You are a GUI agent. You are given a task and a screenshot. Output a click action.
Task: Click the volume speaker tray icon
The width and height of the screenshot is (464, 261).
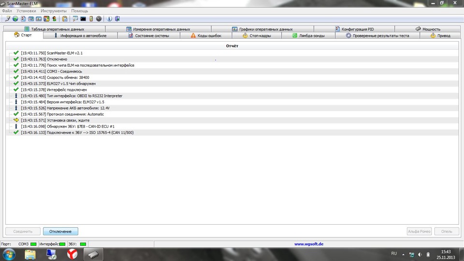click(x=420, y=255)
